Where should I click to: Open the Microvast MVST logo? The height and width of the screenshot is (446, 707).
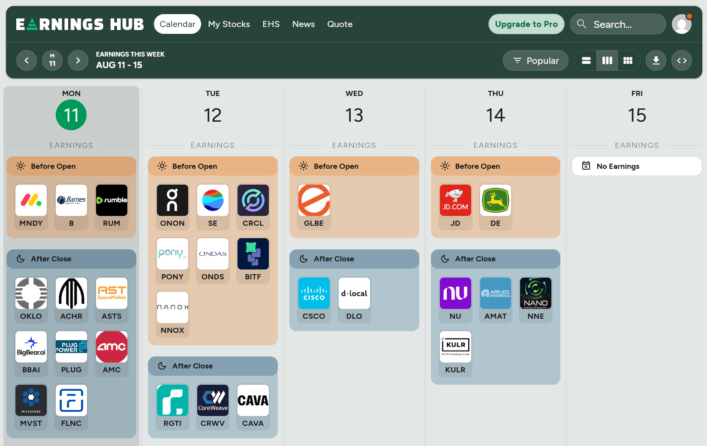tap(31, 400)
